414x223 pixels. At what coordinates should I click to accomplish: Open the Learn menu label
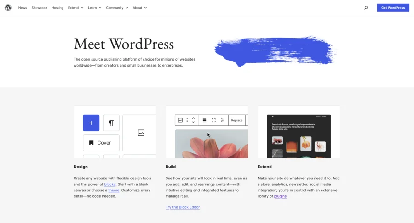[92, 8]
